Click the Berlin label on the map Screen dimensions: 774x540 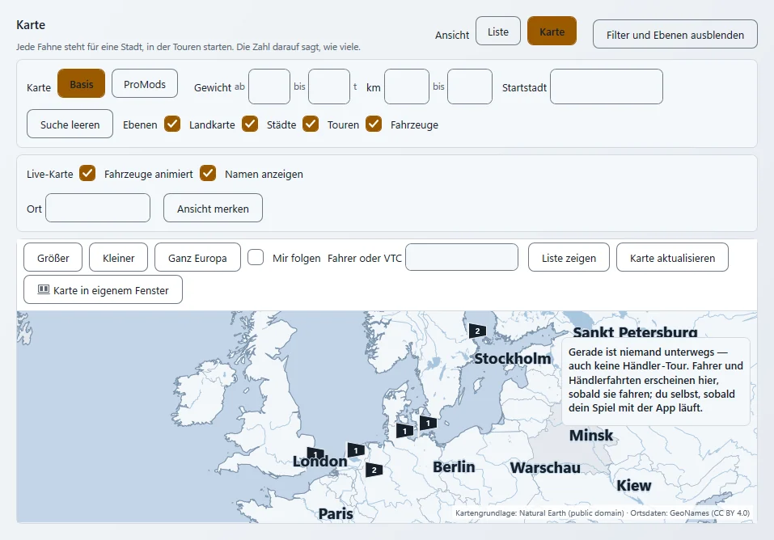coord(454,466)
